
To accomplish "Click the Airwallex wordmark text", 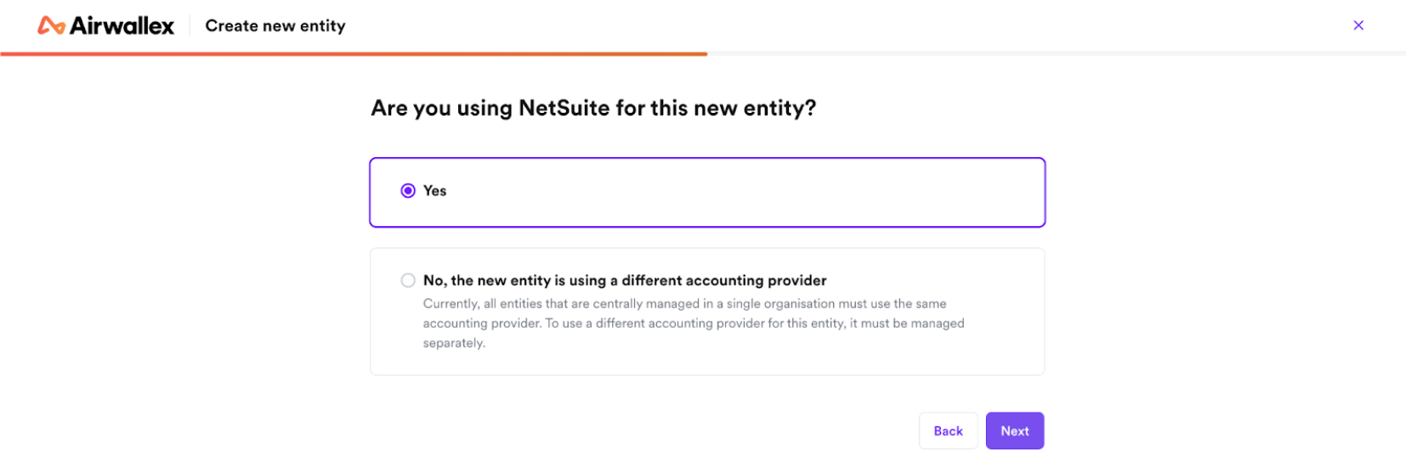I will pos(122,25).
